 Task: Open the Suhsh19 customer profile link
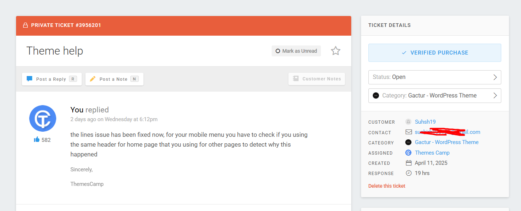(425, 122)
